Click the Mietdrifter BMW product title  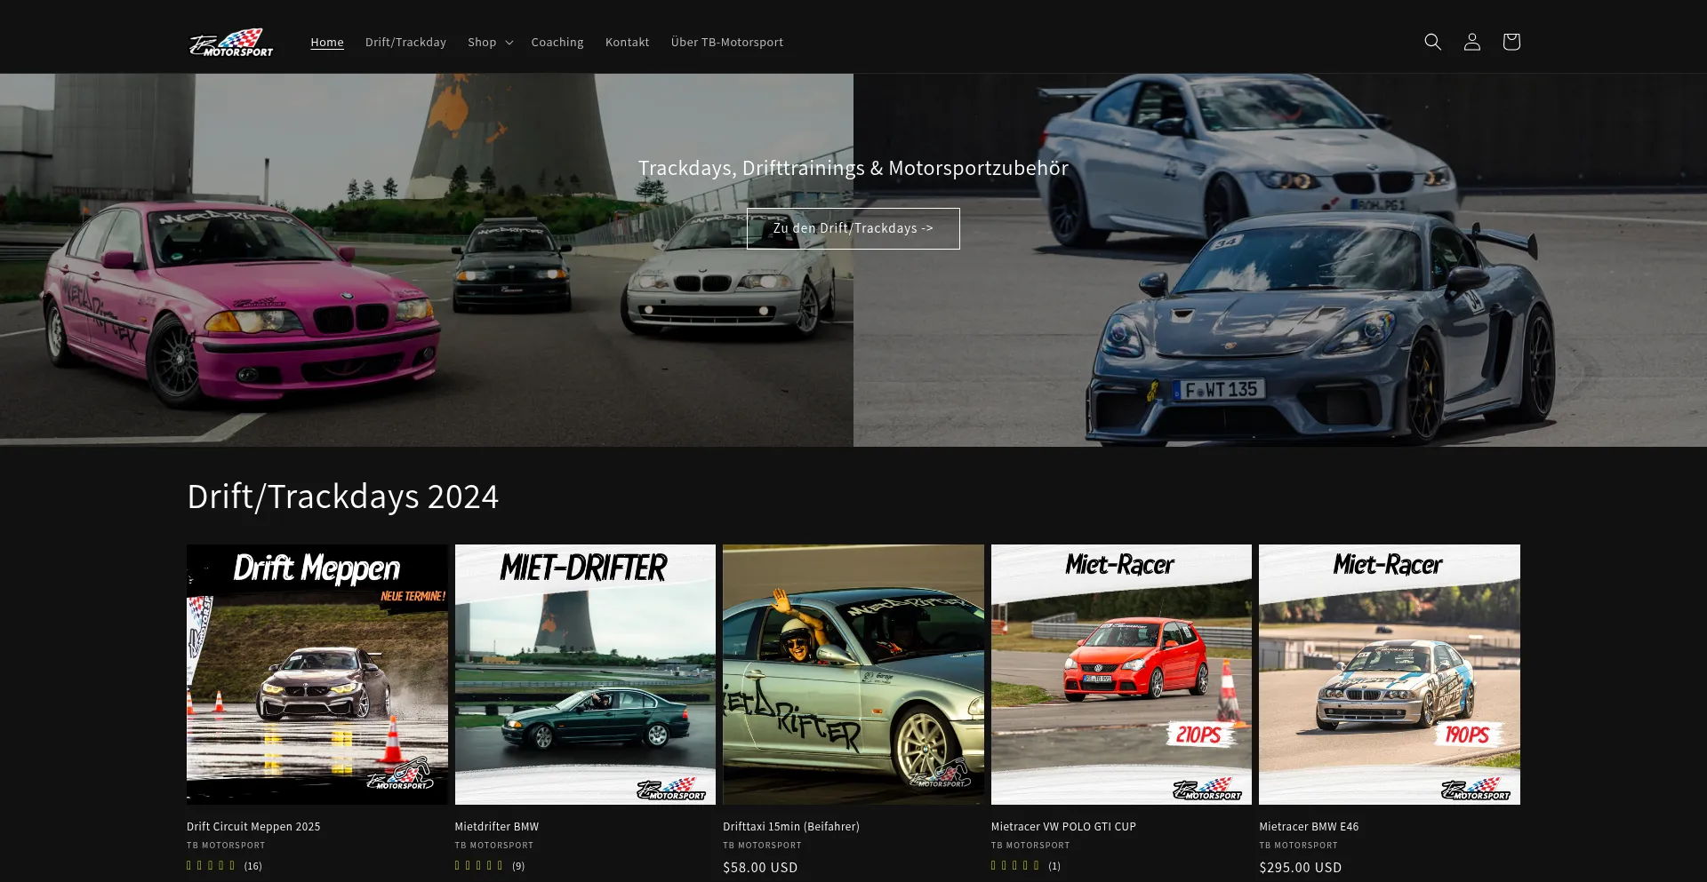pos(496,826)
